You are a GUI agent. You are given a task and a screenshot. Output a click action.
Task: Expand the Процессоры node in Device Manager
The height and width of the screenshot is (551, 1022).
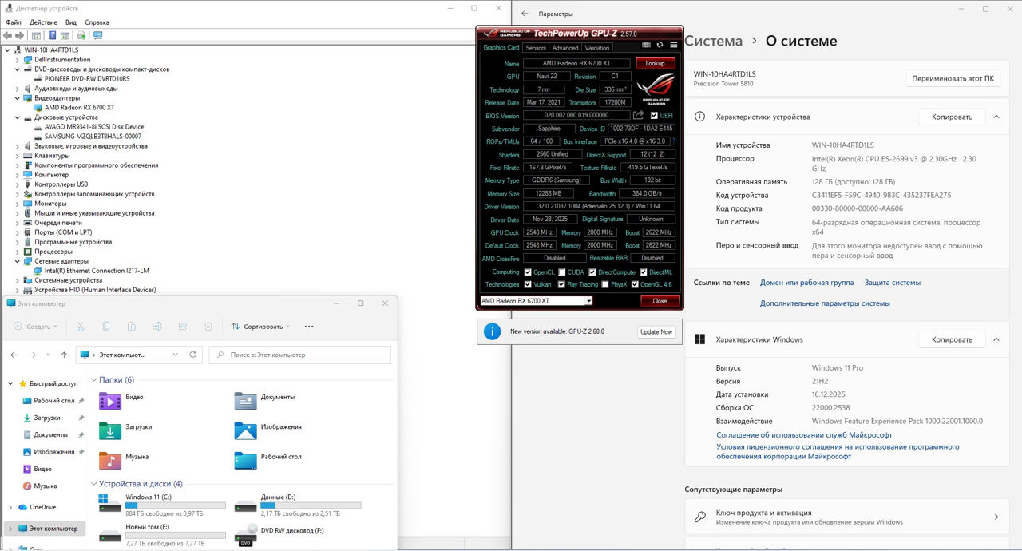[x=18, y=252]
